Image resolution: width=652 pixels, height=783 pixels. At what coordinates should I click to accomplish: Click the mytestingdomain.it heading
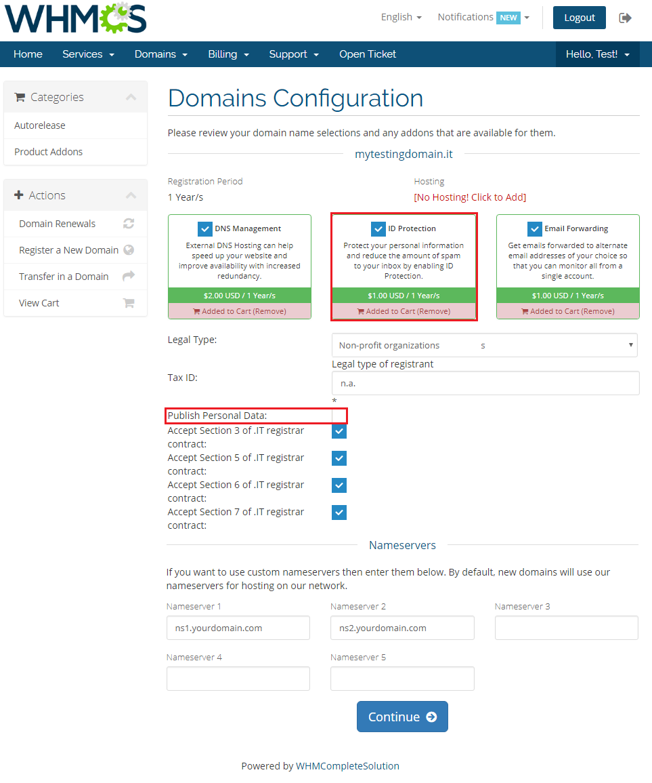pyautogui.click(x=404, y=154)
